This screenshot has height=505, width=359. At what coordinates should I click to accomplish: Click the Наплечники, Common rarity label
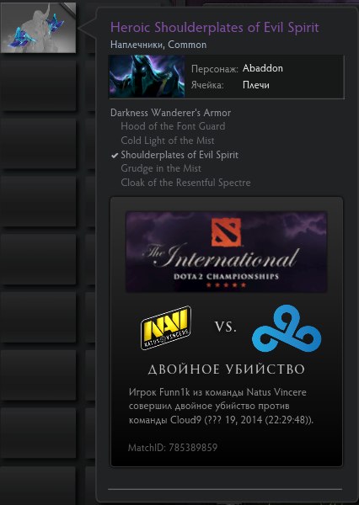tap(158, 45)
